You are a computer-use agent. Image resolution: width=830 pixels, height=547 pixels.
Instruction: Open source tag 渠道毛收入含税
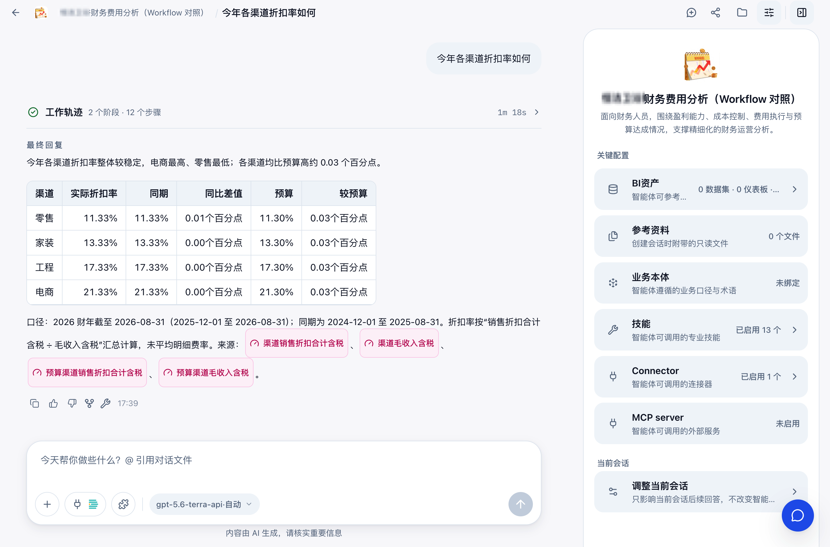coord(399,343)
